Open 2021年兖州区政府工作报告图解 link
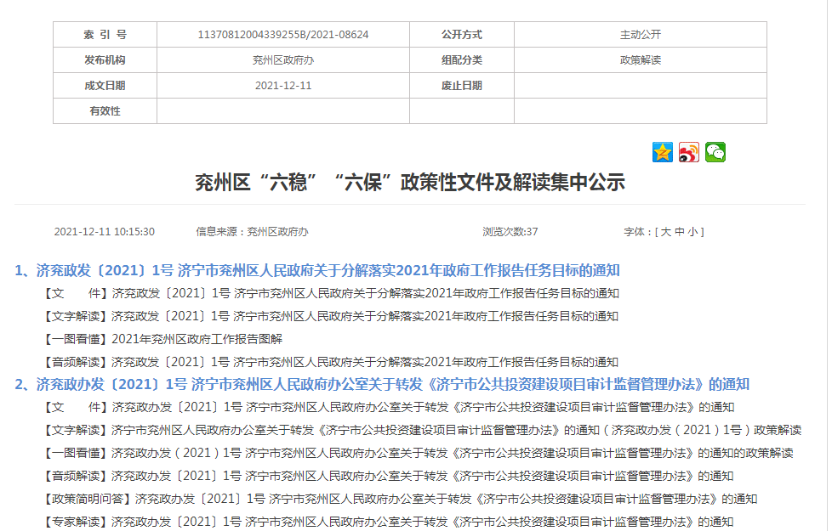The height and width of the screenshot is (531, 832). coord(197,339)
